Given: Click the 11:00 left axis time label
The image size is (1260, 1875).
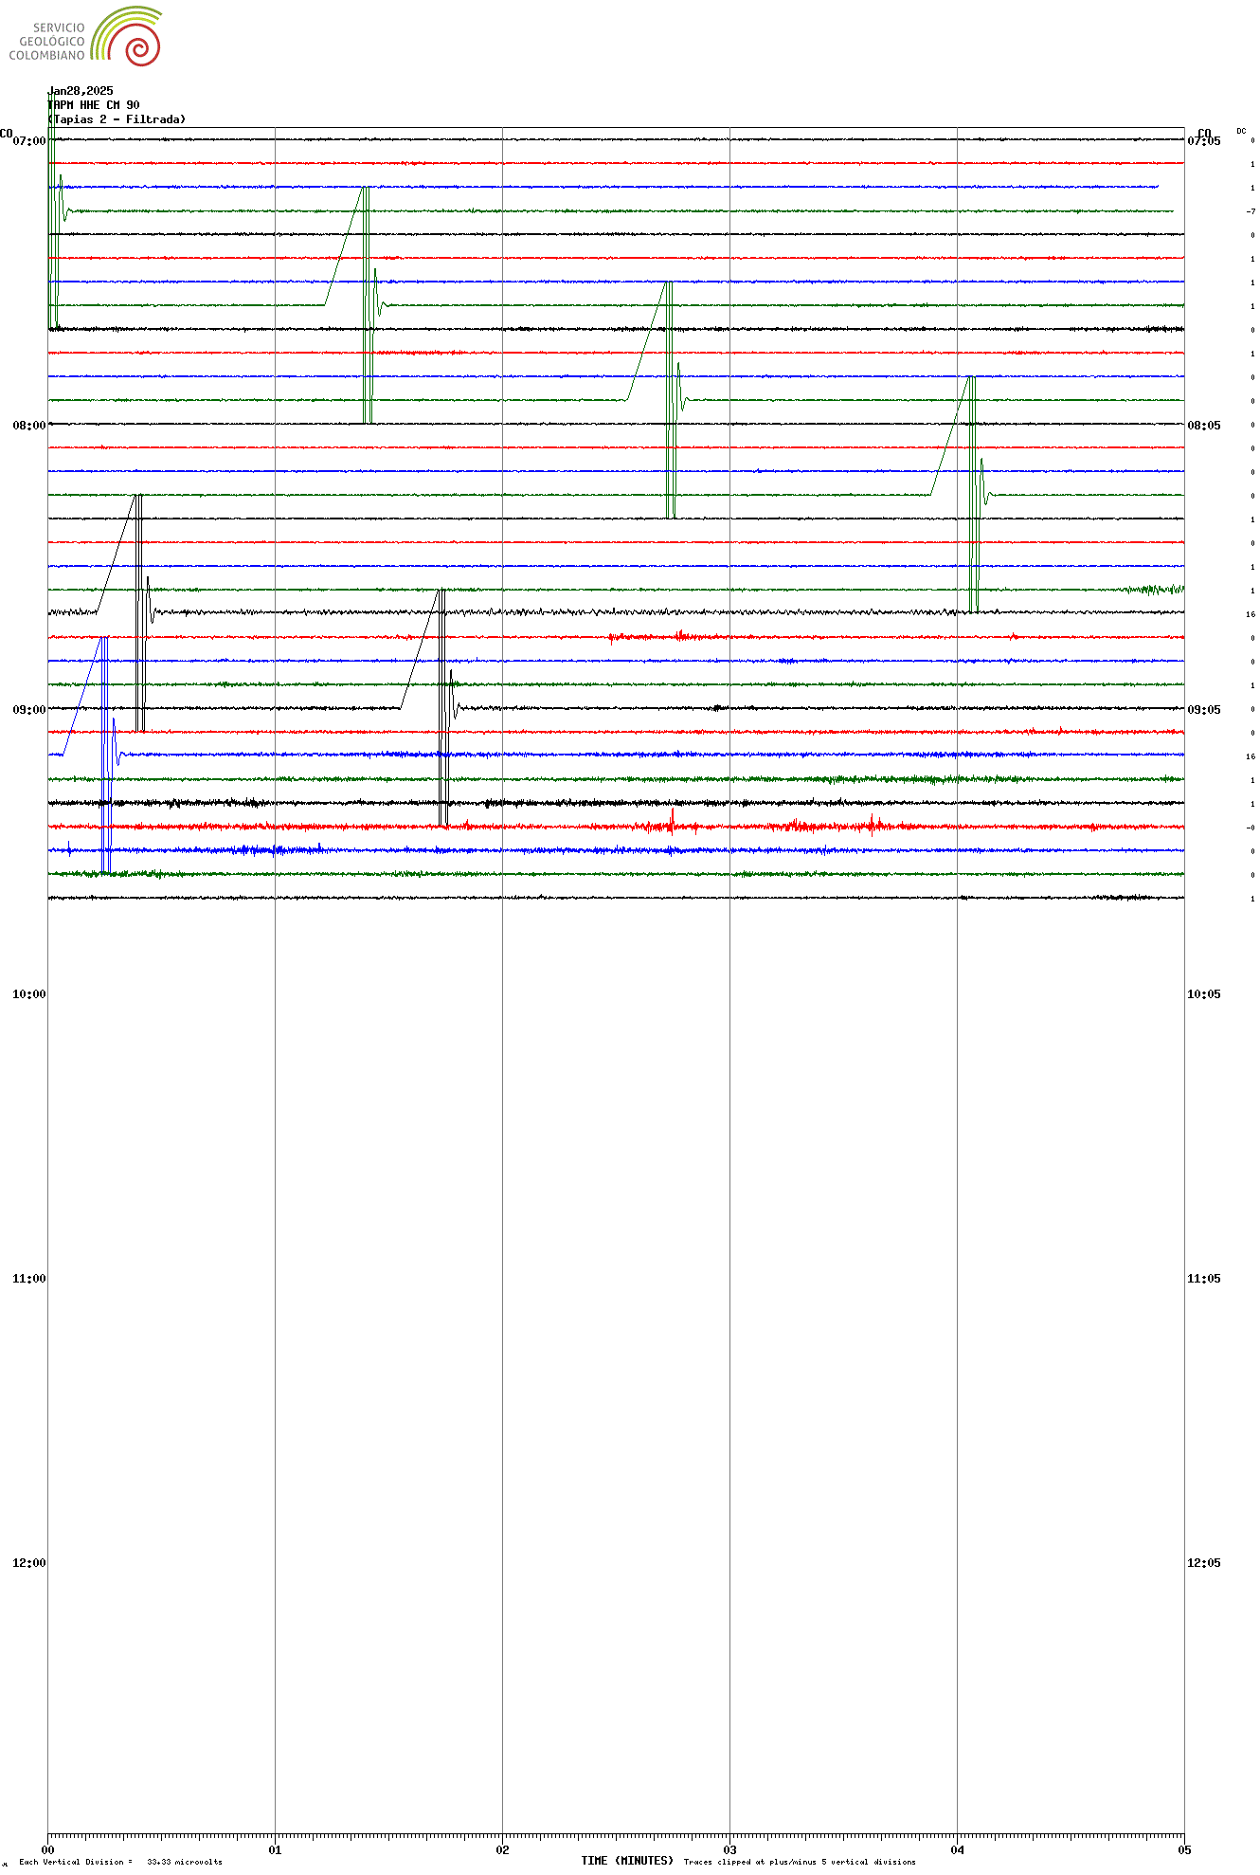Looking at the screenshot, I should (29, 1279).
